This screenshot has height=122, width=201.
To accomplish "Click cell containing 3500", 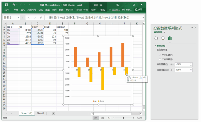I will pyautogui.click(x=25, y=30).
